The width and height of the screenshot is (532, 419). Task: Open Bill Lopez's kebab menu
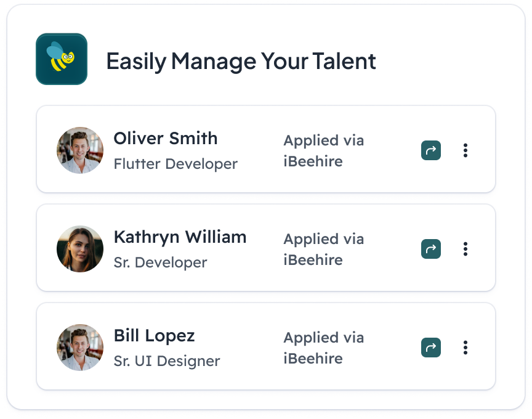pos(465,348)
